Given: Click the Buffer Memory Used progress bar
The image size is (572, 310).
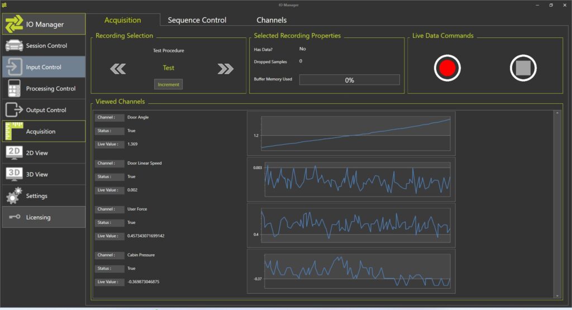Looking at the screenshot, I should (x=349, y=80).
